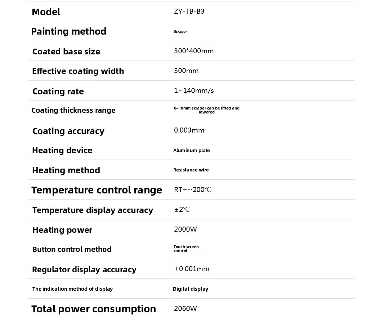Select the ZY-TB-B3 model value

pyautogui.click(x=189, y=12)
